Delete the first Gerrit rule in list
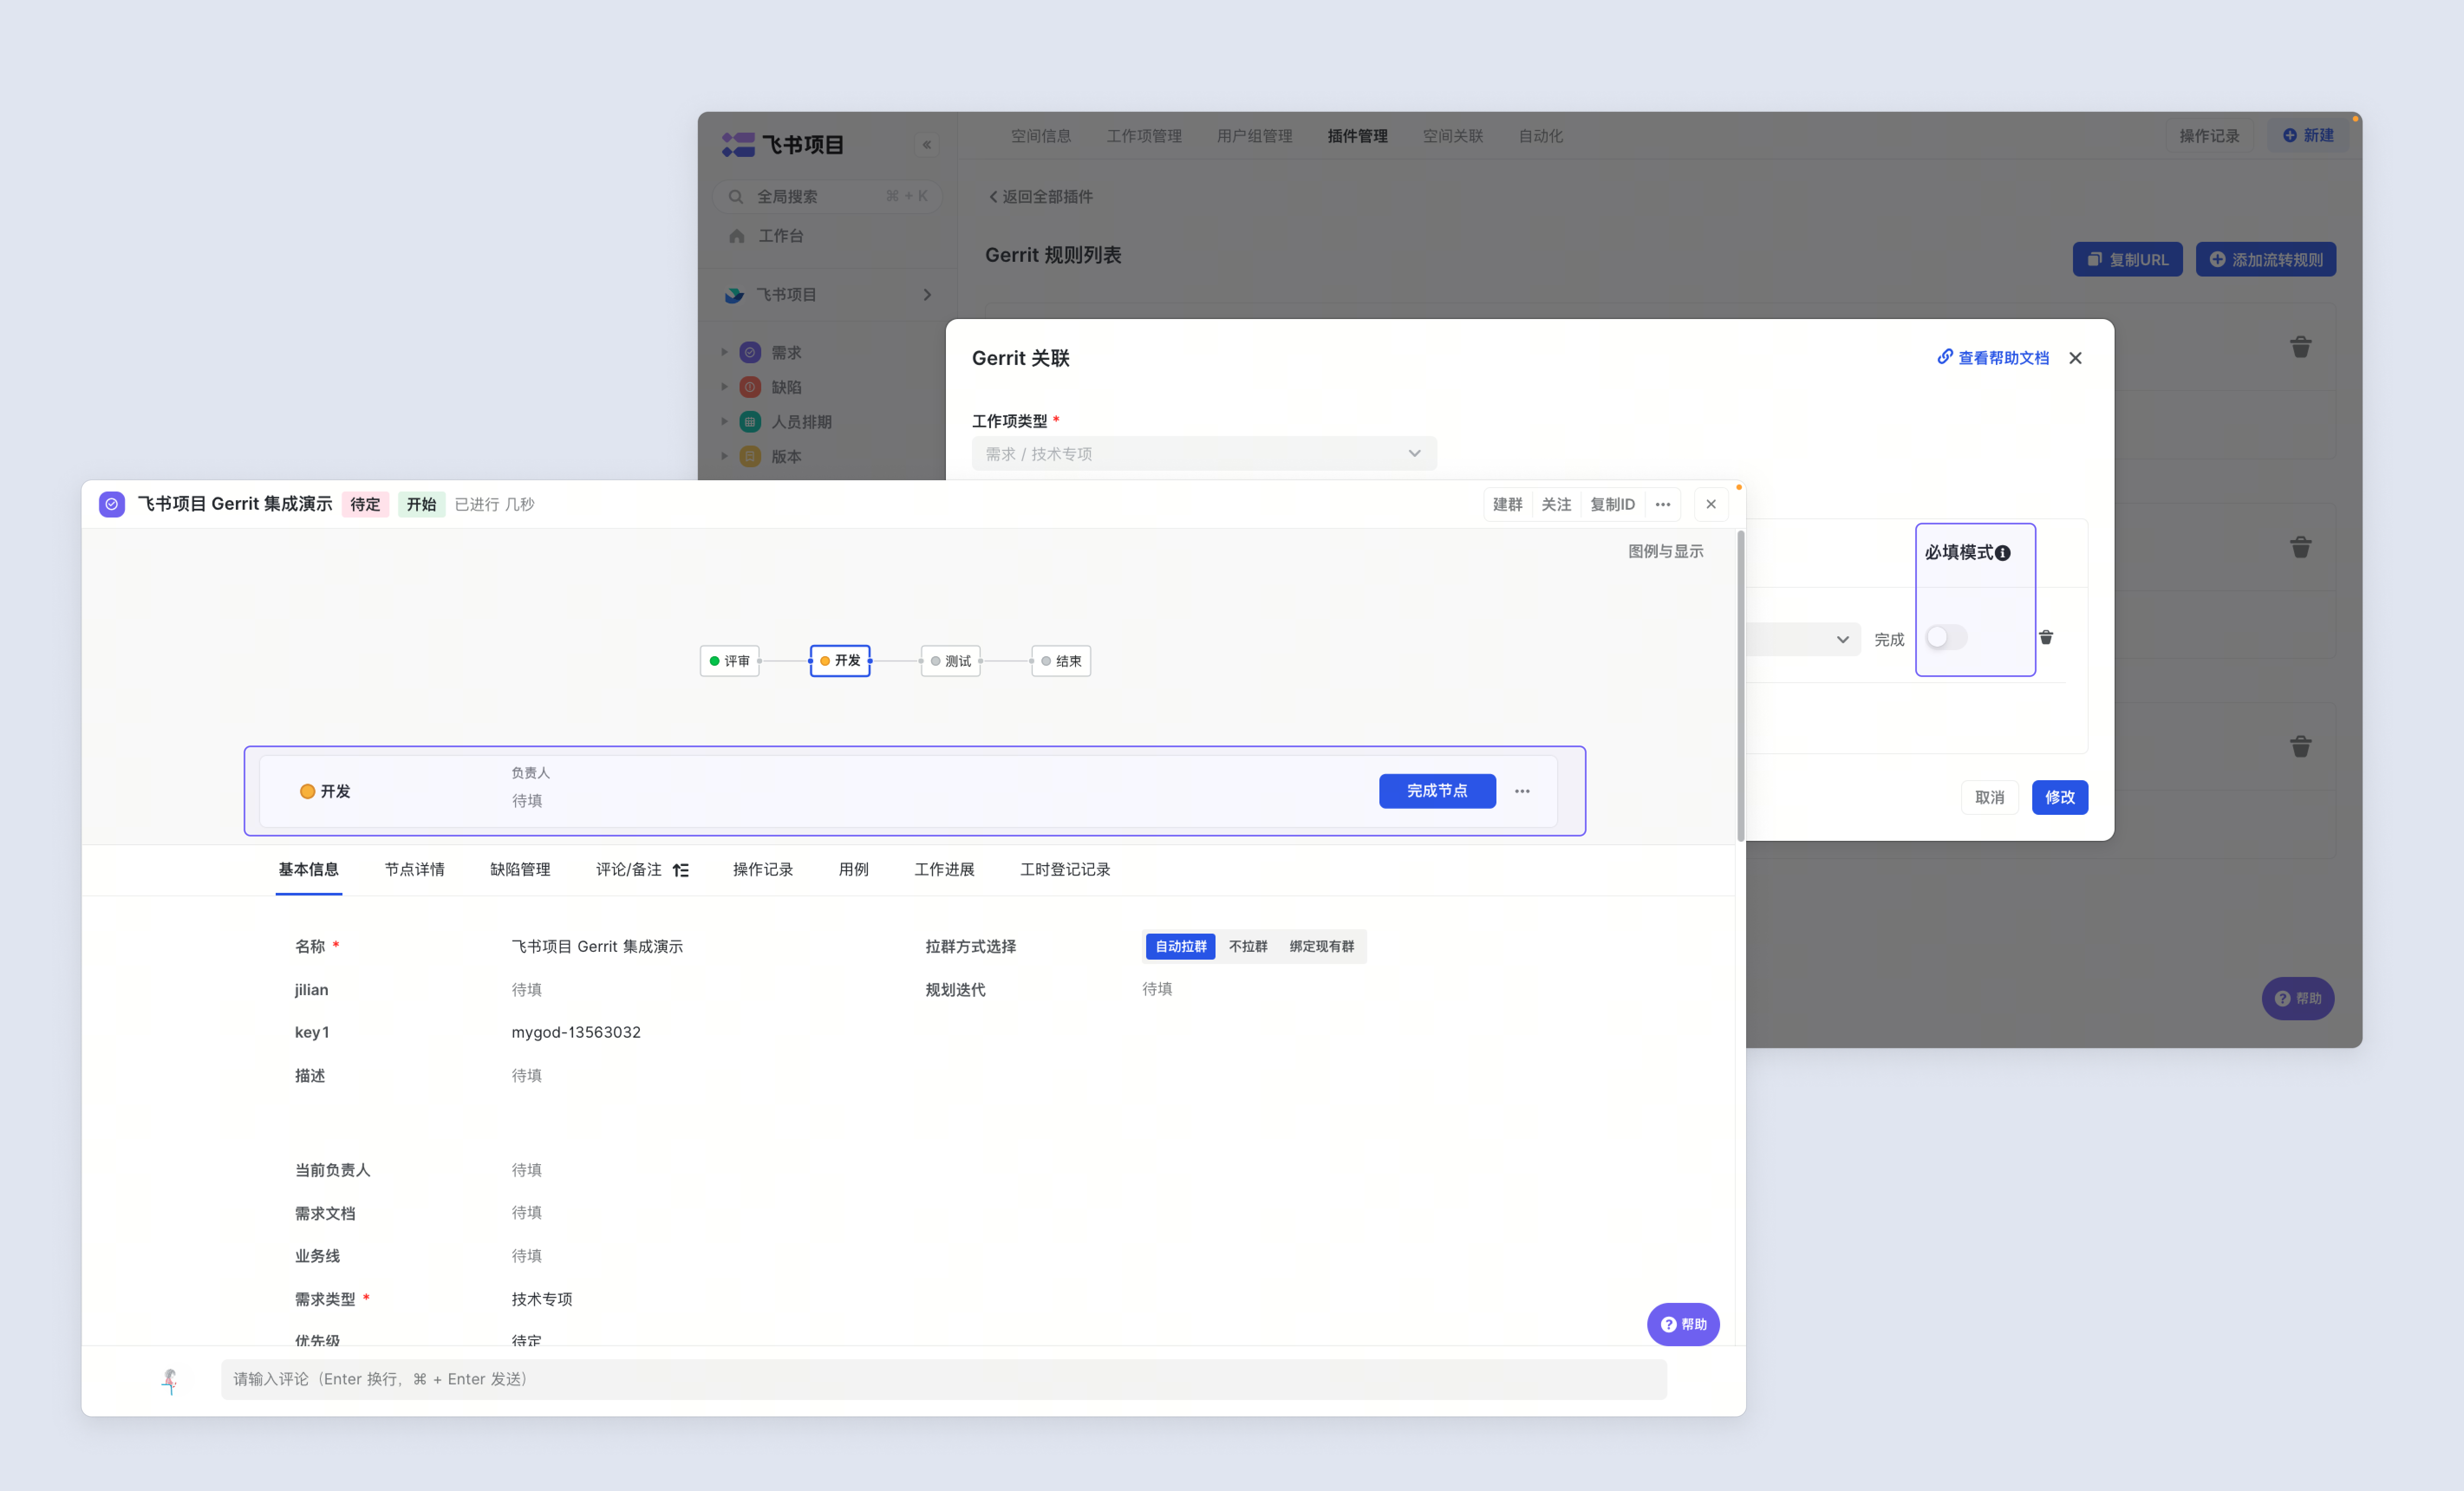This screenshot has height=1491, width=2464. (x=2301, y=347)
